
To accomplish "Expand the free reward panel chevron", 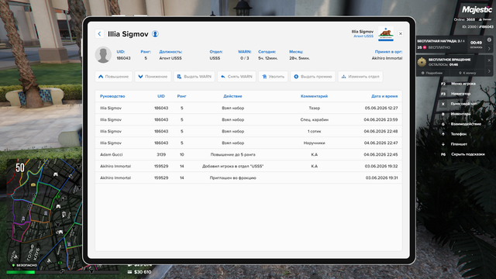I will pyautogui.click(x=489, y=48).
